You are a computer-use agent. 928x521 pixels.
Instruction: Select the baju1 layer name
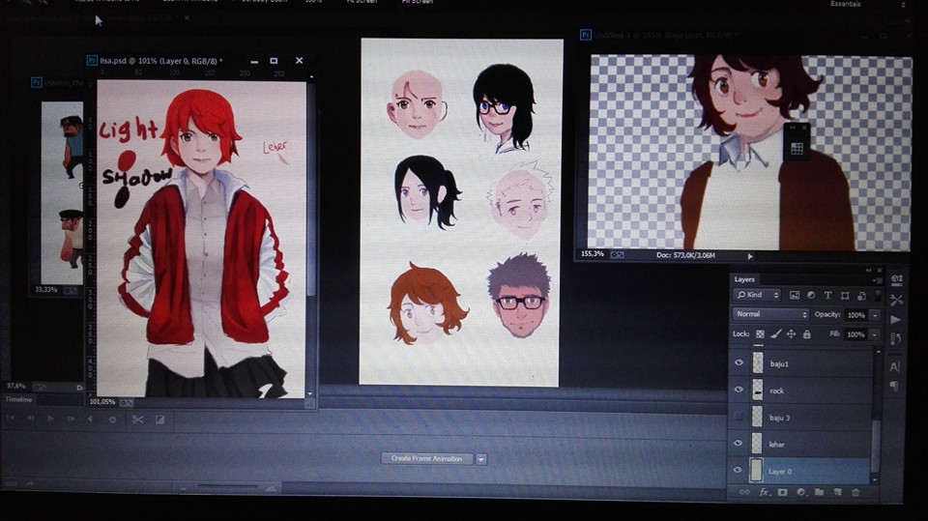[x=779, y=364]
